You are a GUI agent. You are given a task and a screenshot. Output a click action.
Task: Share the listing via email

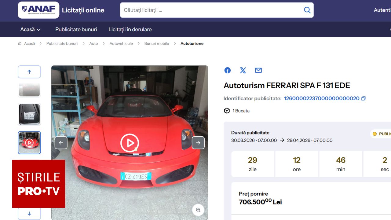pos(258,70)
